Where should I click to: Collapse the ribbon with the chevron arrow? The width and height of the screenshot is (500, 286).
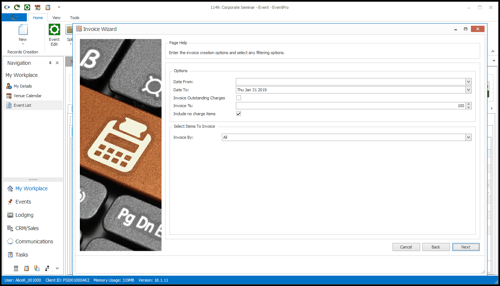click(493, 52)
